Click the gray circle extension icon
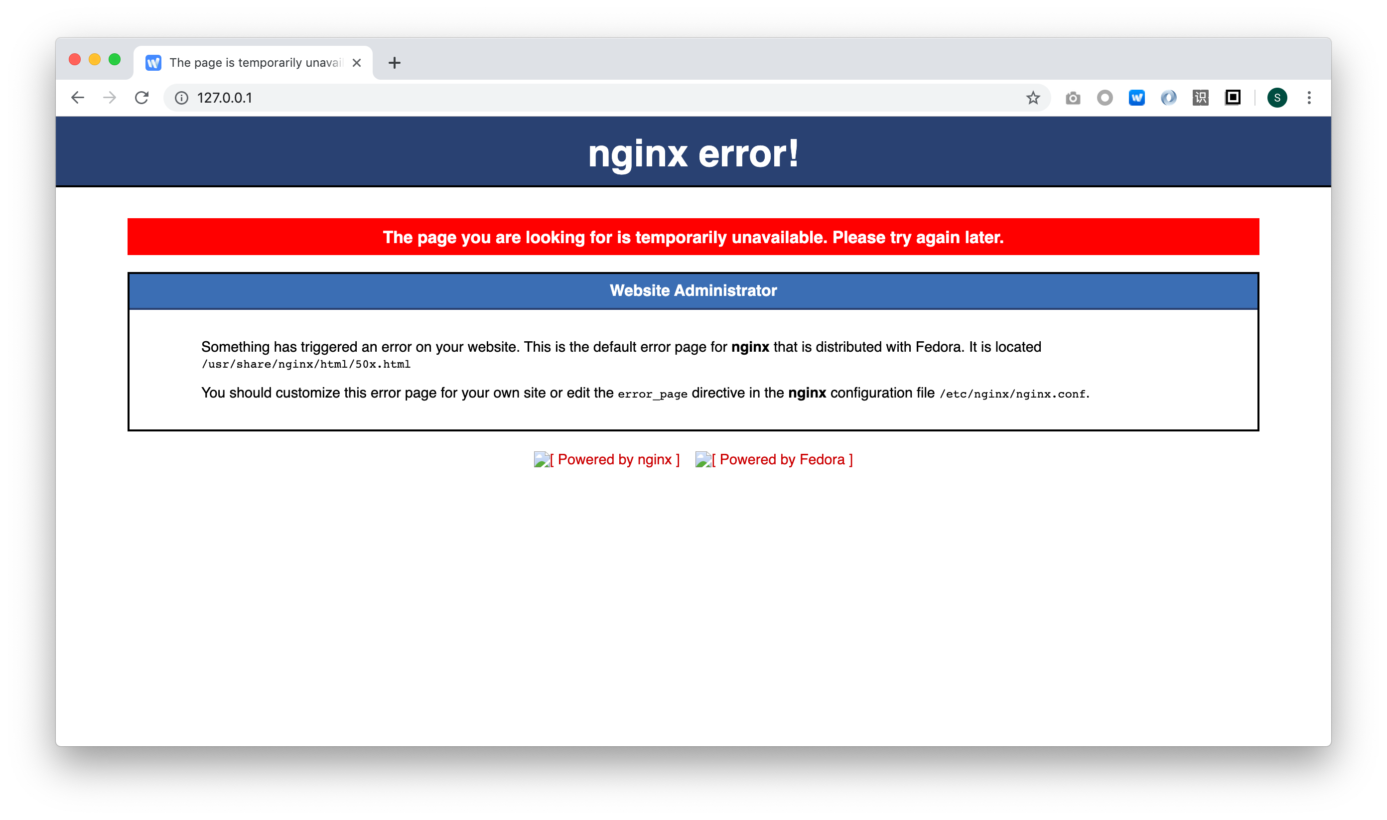1387x820 pixels. tap(1105, 98)
